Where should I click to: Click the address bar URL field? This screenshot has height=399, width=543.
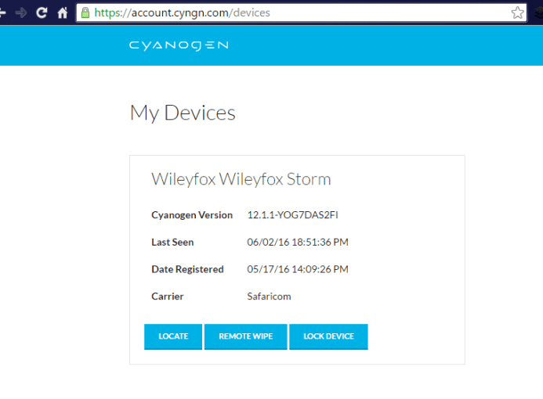(302, 13)
